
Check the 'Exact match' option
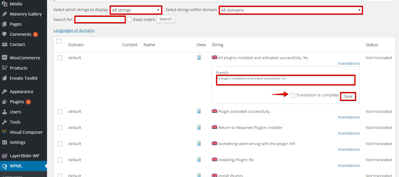(x=129, y=19)
